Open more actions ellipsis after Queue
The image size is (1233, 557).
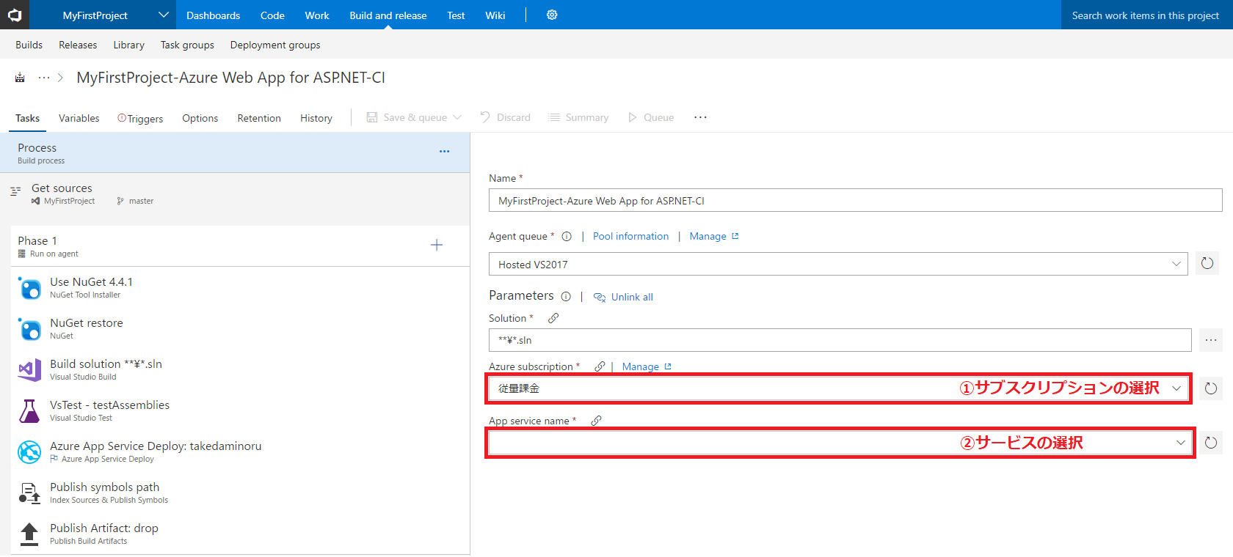[x=700, y=117]
